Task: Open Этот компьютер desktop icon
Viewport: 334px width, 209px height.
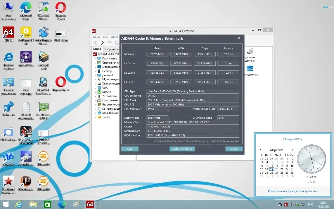Action: (x=8, y=11)
